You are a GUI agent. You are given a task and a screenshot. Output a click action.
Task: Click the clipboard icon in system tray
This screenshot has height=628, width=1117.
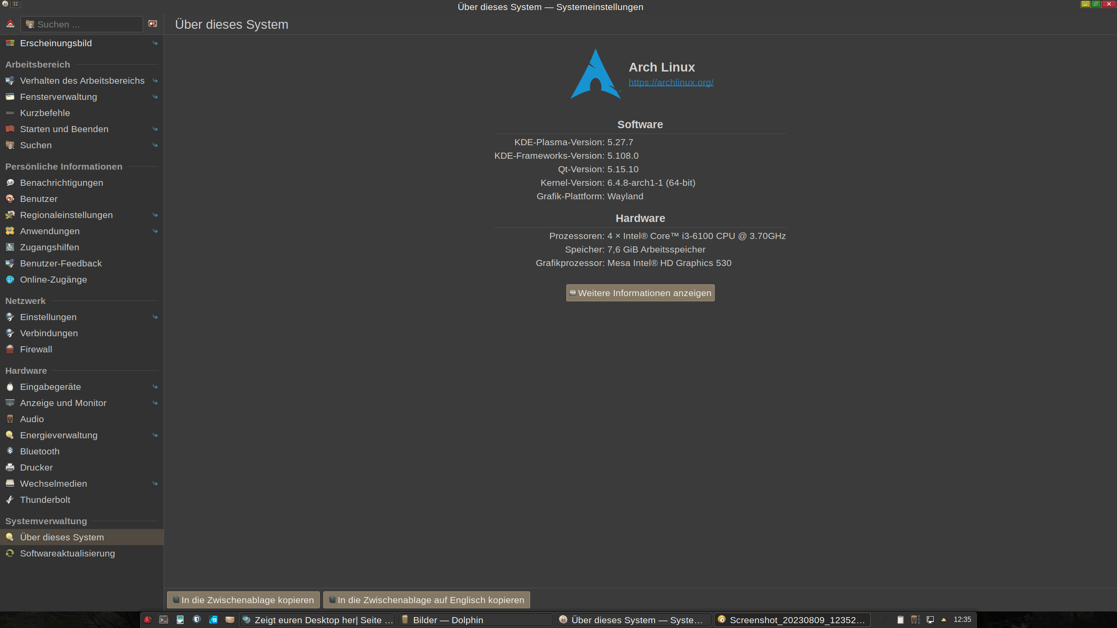pos(900,620)
